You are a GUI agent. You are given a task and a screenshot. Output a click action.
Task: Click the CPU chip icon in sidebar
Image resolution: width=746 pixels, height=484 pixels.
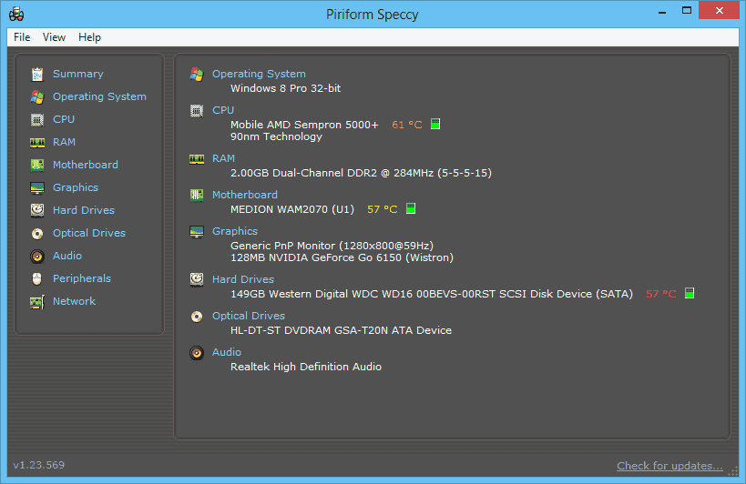37,120
